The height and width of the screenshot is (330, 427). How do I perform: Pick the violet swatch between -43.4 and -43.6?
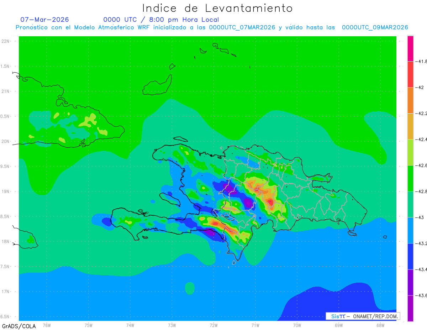tap(410, 282)
